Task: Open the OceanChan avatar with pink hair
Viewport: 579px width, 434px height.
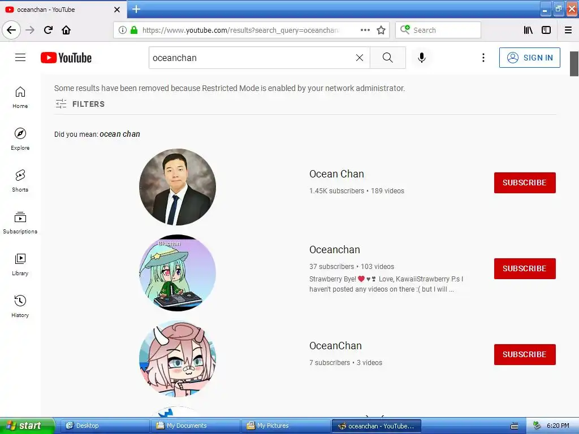Action: (178, 359)
